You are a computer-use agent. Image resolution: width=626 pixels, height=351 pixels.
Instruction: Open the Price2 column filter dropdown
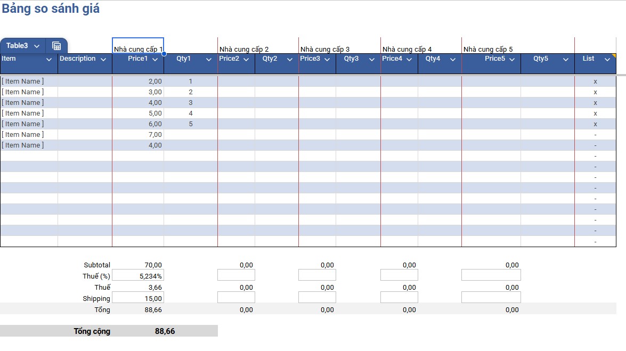(246, 60)
